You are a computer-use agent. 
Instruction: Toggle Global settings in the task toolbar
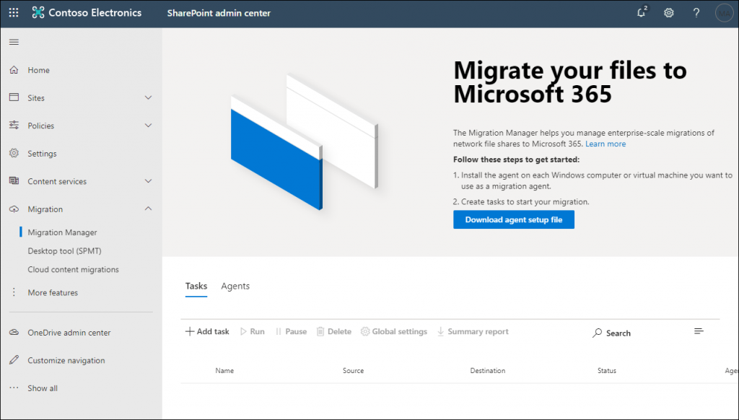coord(394,331)
